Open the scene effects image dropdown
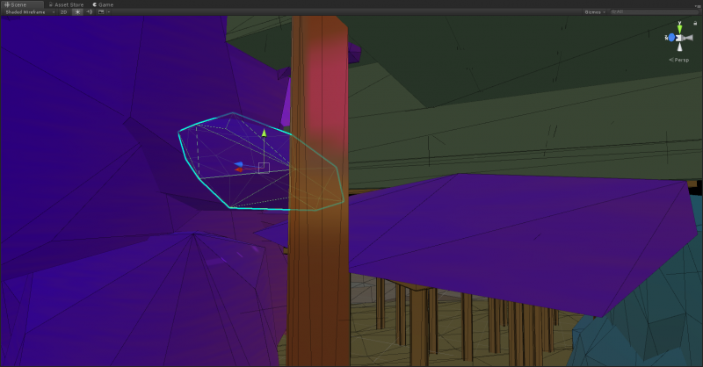The height and width of the screenshot is (367, 703). point(103,12)
